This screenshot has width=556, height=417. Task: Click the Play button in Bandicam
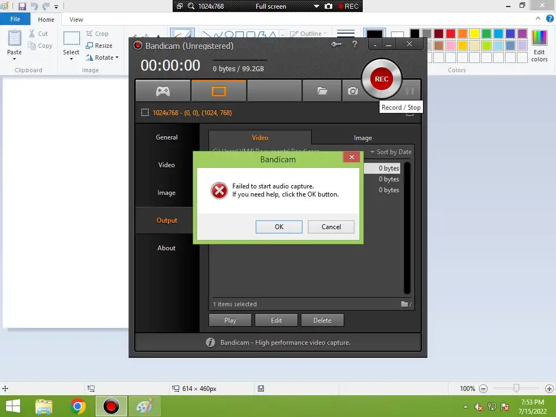[x=230, y=320]
